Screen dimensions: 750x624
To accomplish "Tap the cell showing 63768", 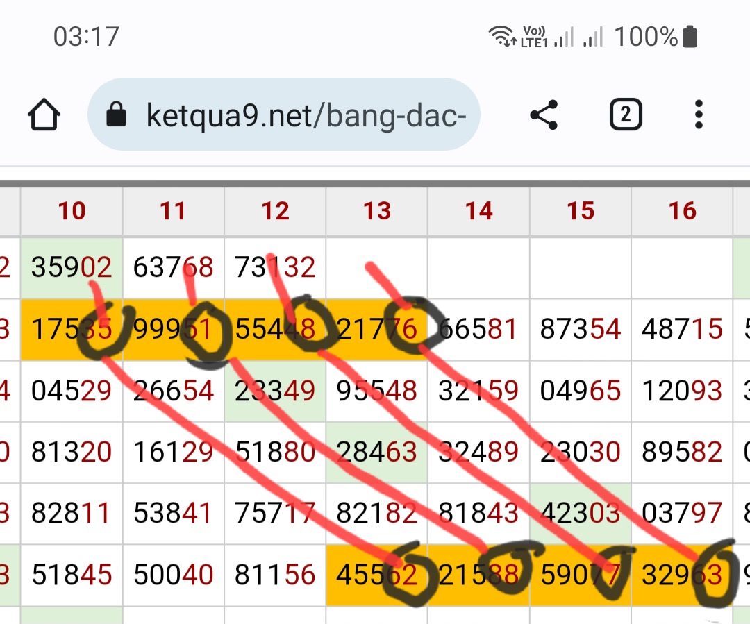I will [173, 267].
